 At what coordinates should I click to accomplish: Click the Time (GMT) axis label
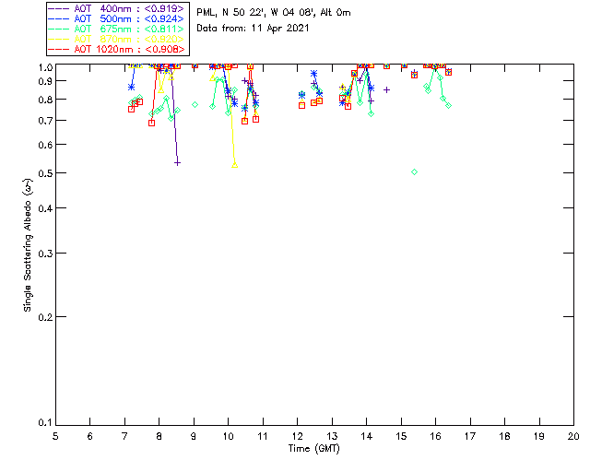314,448
